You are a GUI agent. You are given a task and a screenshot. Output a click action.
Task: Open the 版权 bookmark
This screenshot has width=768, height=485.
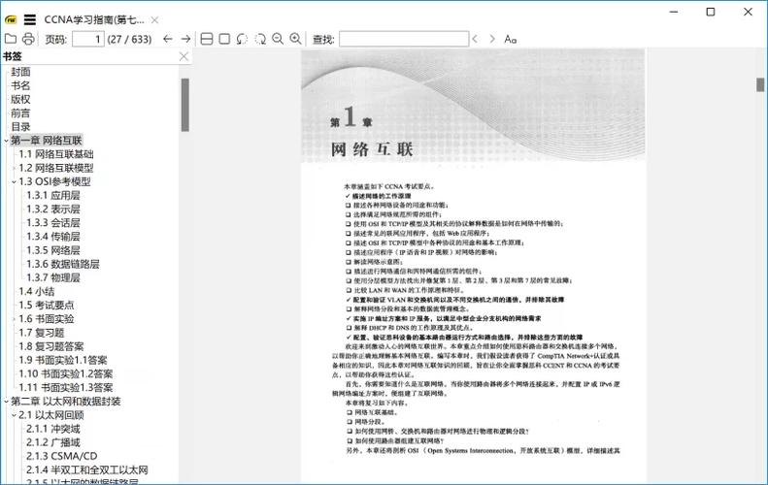pyautogui.click(x=20, y=99)
